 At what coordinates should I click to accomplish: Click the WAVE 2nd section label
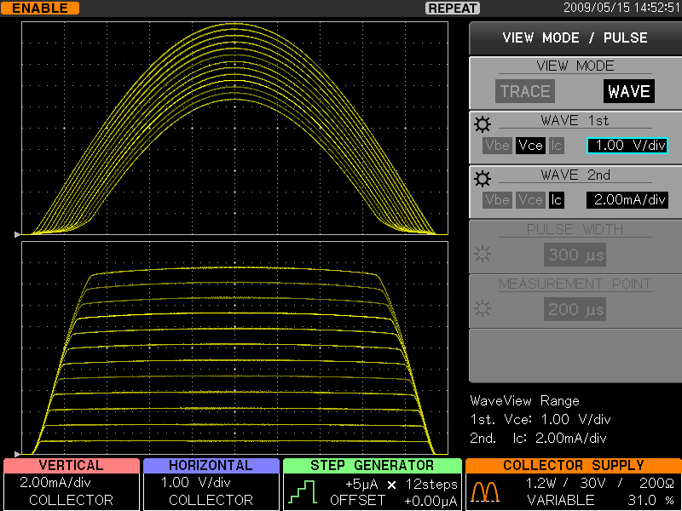575,175
